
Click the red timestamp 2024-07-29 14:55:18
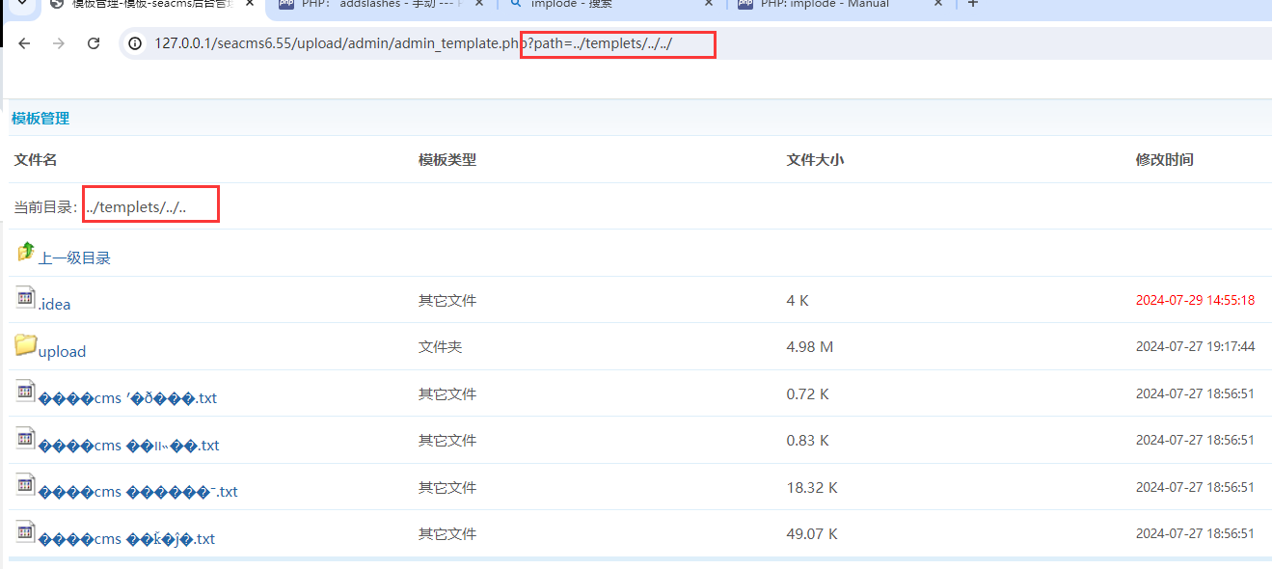pyautogui.click(x=1195, y=300)
